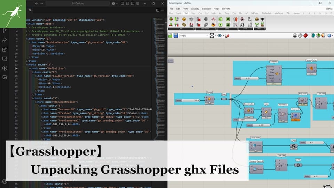Click the Relay node on canvas
This screenshot has height=188, width=334.
(224, 99)
